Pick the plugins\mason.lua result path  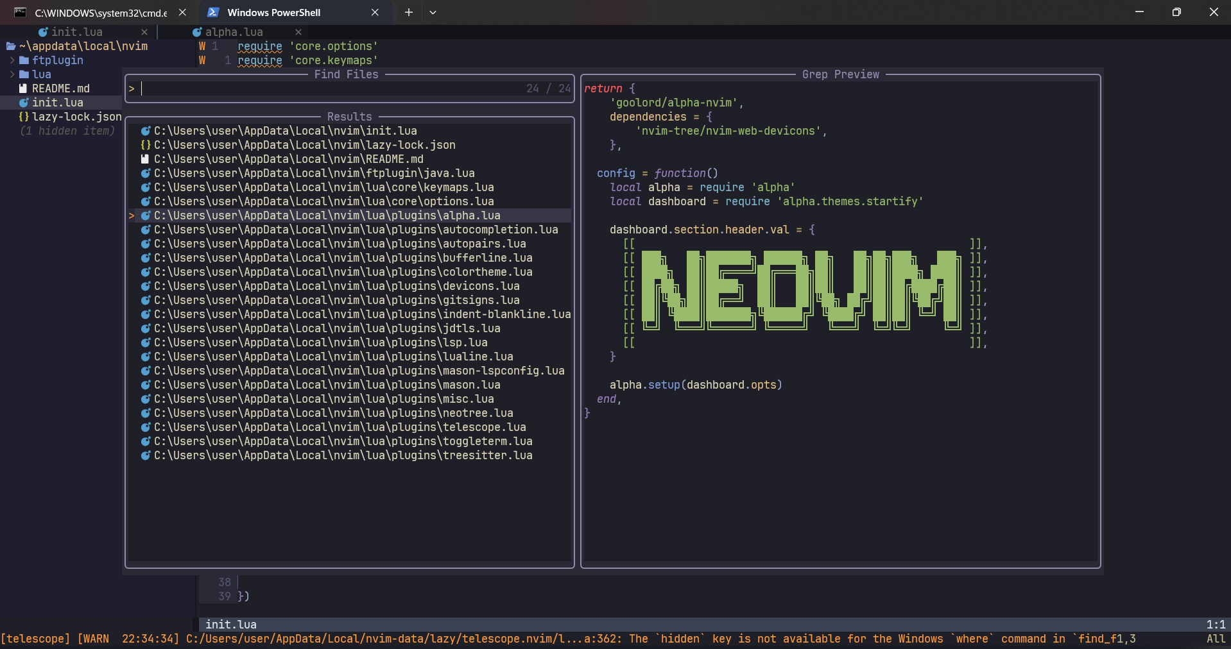point(327,385)
